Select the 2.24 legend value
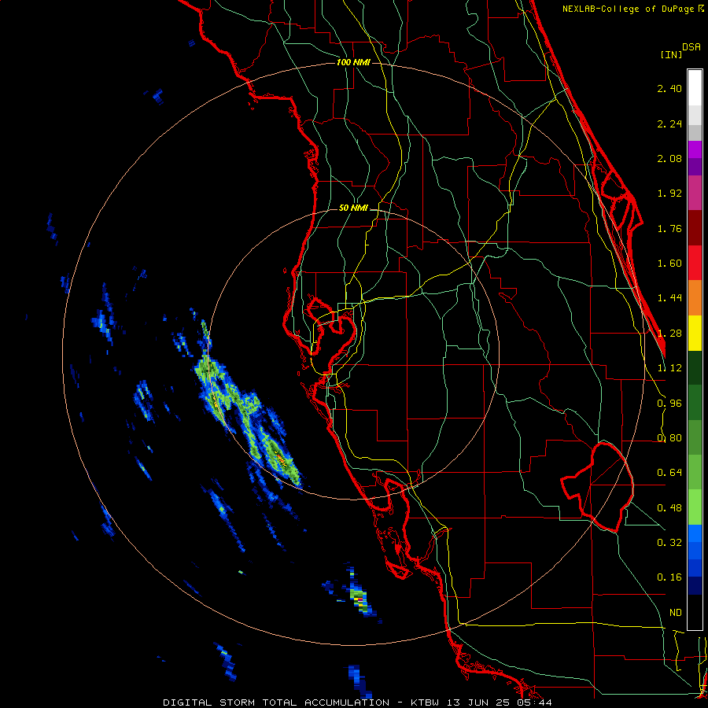The height and width of the screenshot is (708, 708). tap(669, 124)
